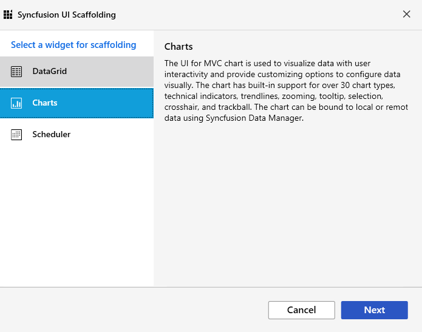The width and height of the screenshot is (422, 332).
Task: Click empty widget list area below Scheduler
Action: click(77, 215)
